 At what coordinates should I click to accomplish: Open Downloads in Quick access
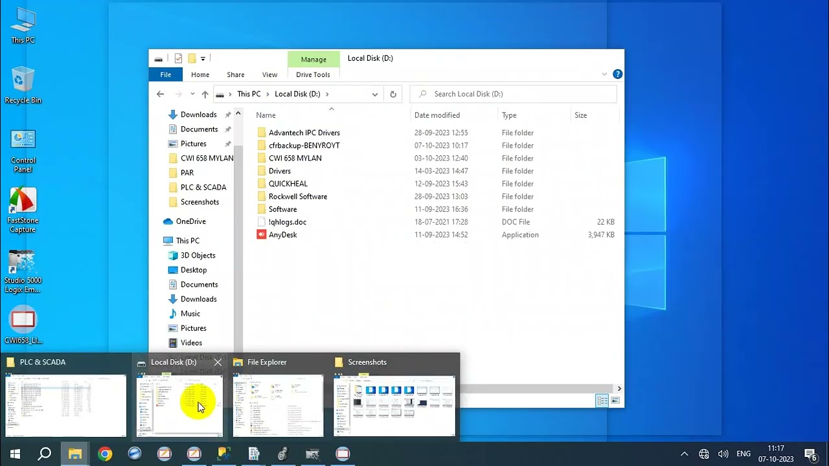[x=198, y=115]
